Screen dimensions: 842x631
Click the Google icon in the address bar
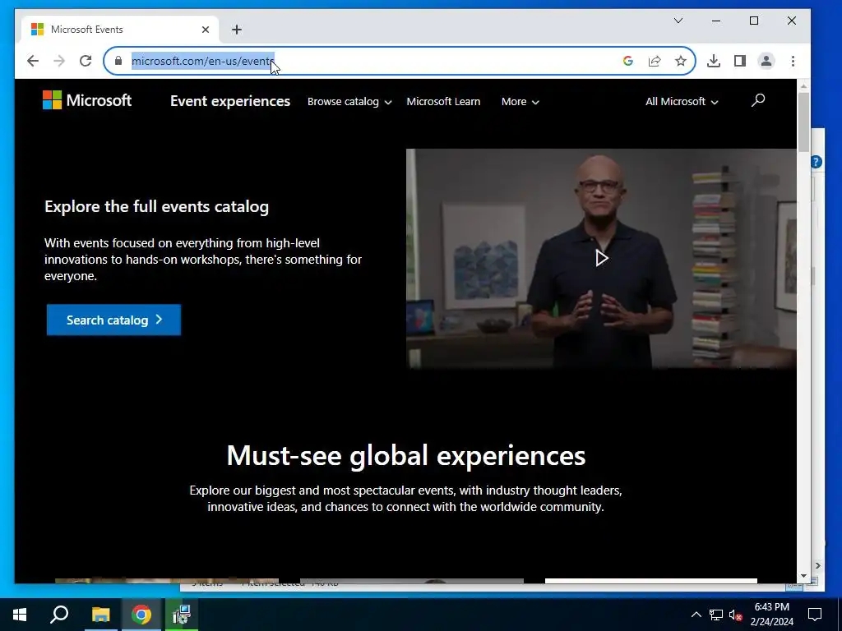tap(627, 61)
